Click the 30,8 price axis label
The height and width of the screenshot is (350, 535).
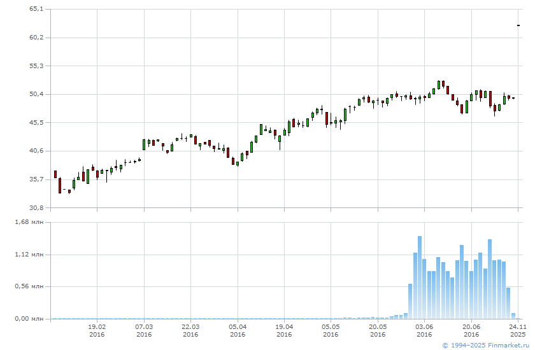point(36,207)
